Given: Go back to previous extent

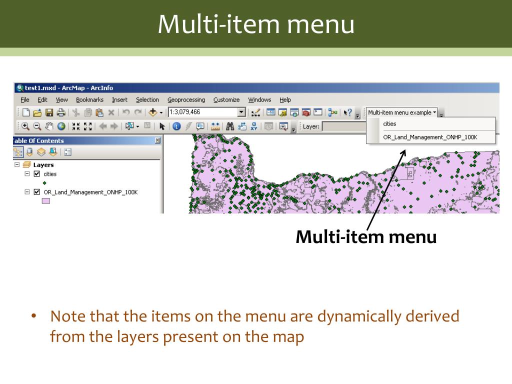Looking at the screenshot, I should coord(103,126).
